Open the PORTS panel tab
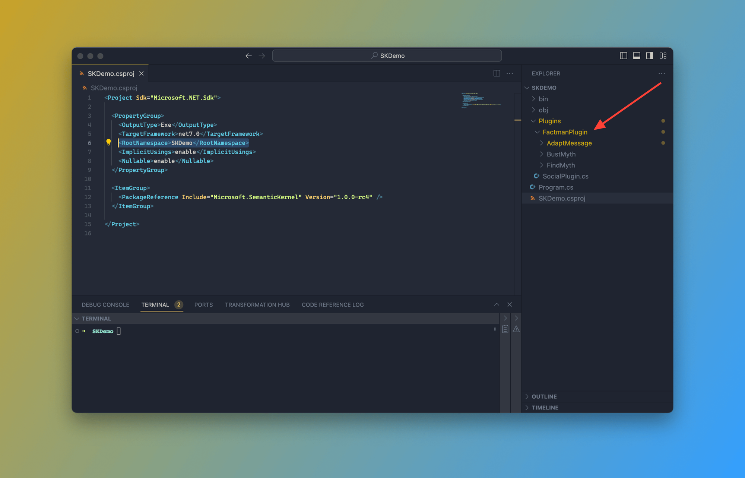The width and height of the screenshot is (745, 478). pos(203,304)
